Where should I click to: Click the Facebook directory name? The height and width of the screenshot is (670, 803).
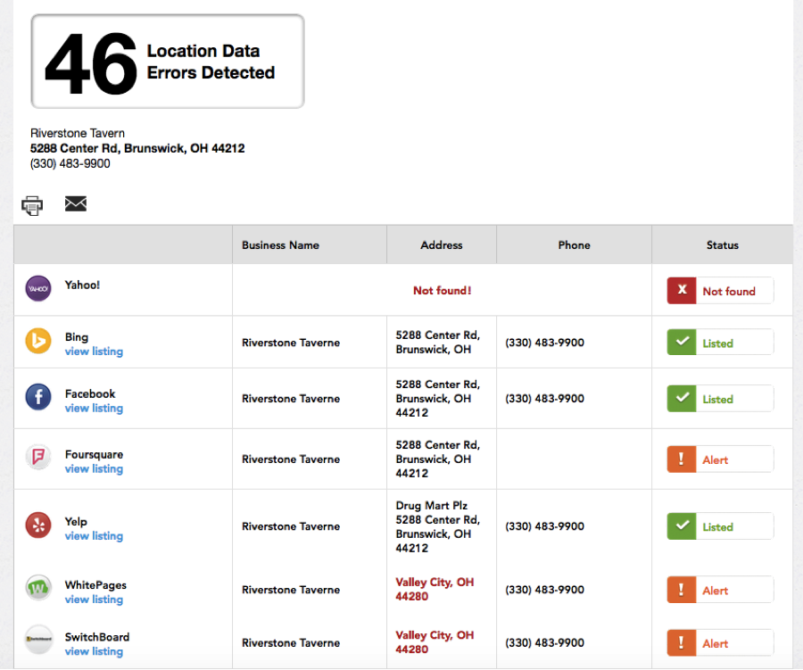click(90, 393)
